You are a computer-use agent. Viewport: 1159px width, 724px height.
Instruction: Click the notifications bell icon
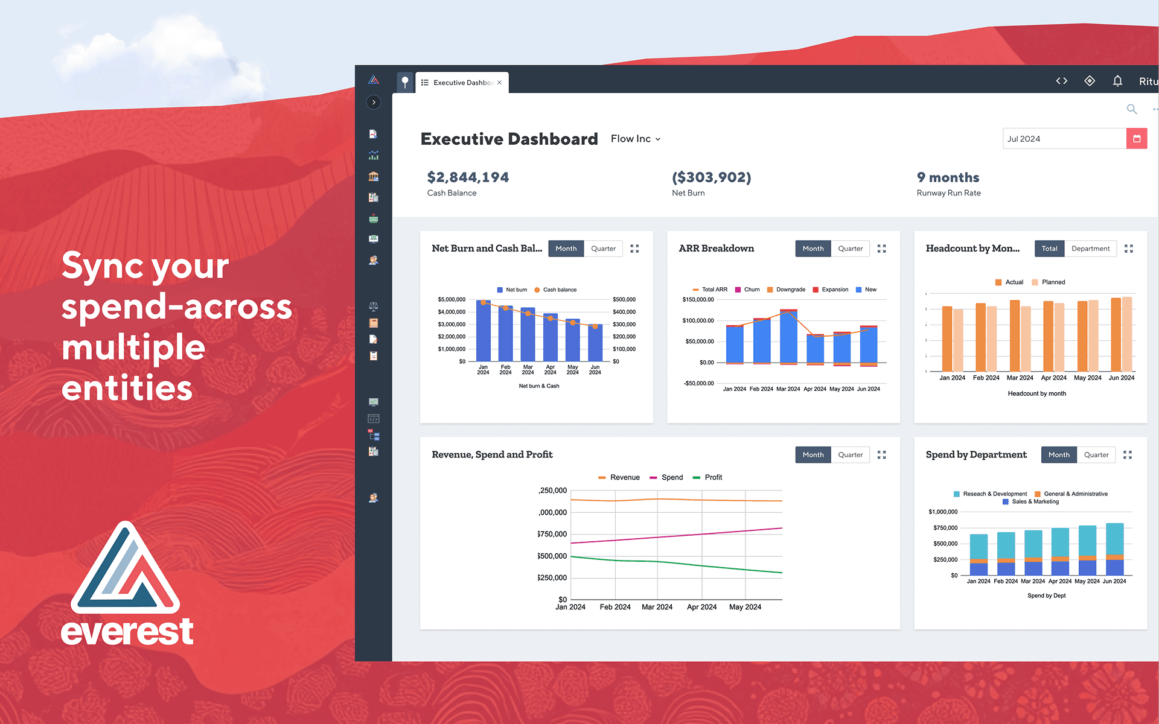(x=1117, y=81)
